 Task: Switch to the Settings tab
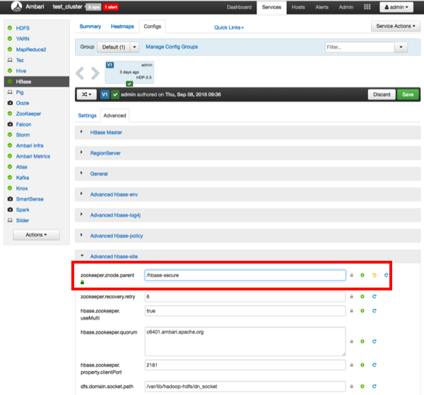pyautogui.click(x=87, y=114)
